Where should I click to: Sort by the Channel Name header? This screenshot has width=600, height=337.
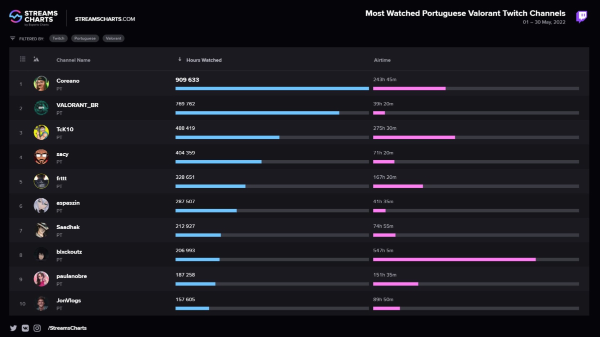[x=73, y=60]
